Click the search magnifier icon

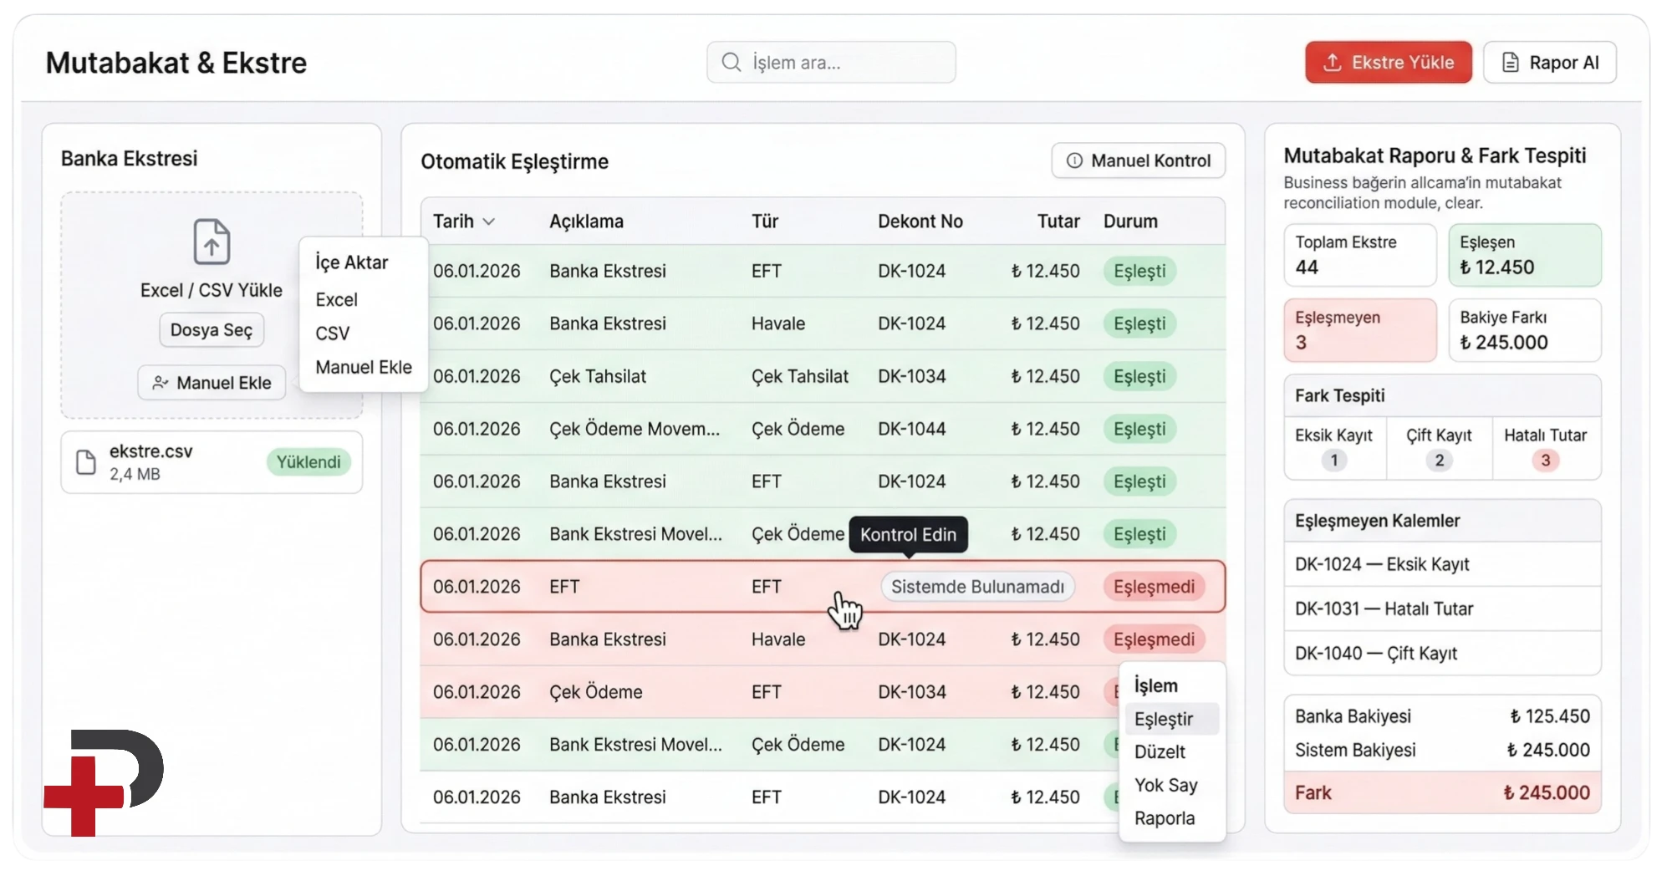731,63
